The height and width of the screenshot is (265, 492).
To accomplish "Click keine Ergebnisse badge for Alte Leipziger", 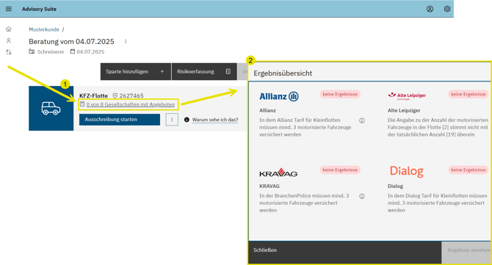I will point(469,94).
